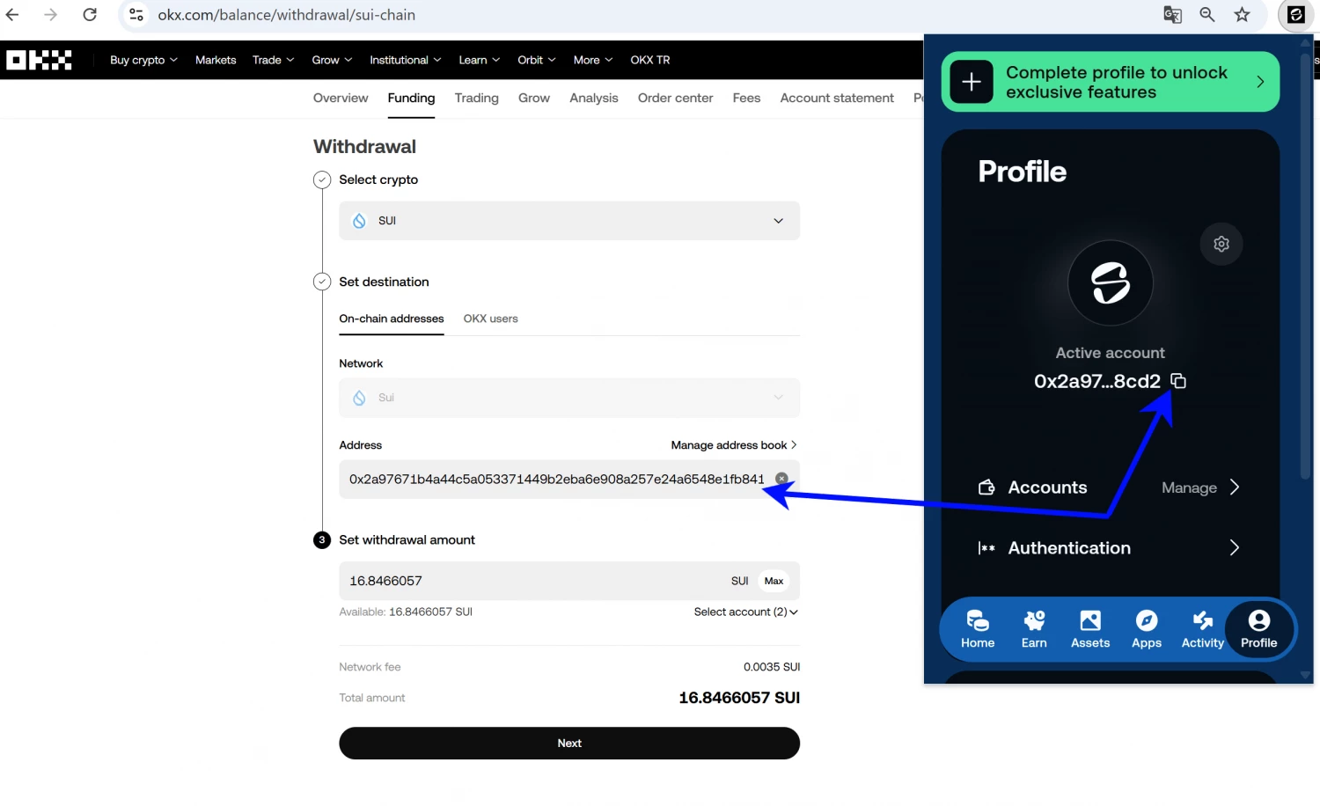Switch to the Trading tab
Viewport: 1320px width, 806px height.
point(477,98)
